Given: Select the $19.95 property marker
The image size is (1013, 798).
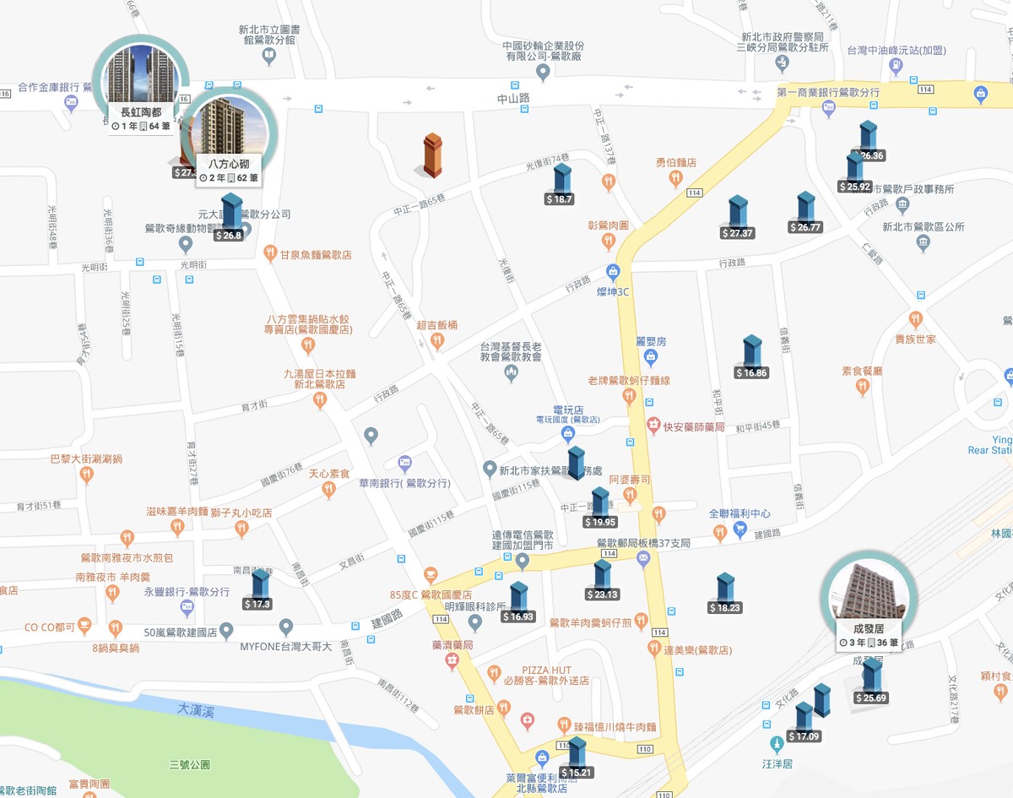Looking at the screenshot, I should click(600, 508).
